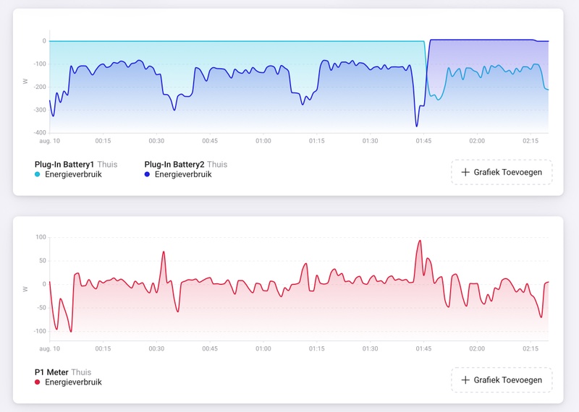The width and height of the screenshot is (579, 412).
Task: Click the P1 Meter chart's Grafiek Toevoegen button
Action: [x=502, y=380]
